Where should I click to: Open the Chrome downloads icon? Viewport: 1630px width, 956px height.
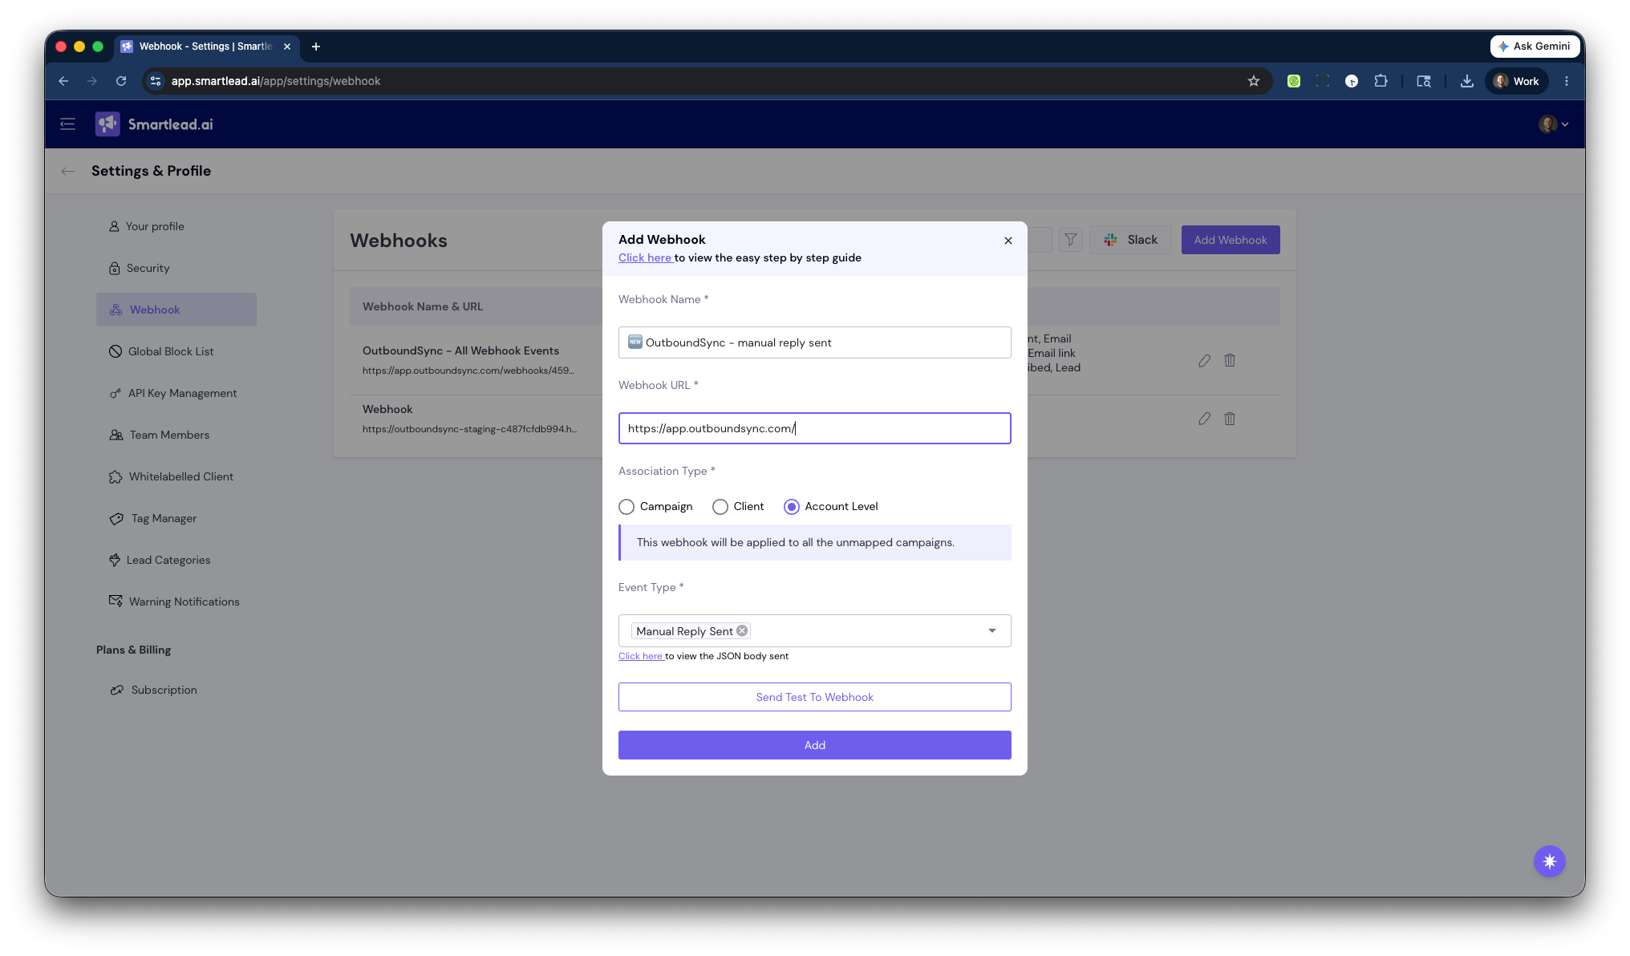[x=1467, y=81]
